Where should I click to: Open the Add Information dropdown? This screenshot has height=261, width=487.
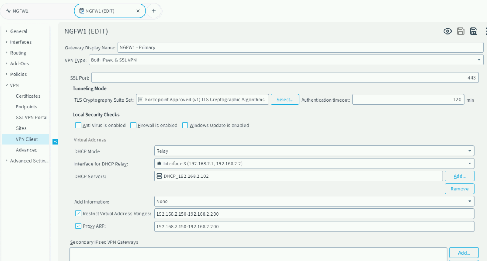coord(469,201)
